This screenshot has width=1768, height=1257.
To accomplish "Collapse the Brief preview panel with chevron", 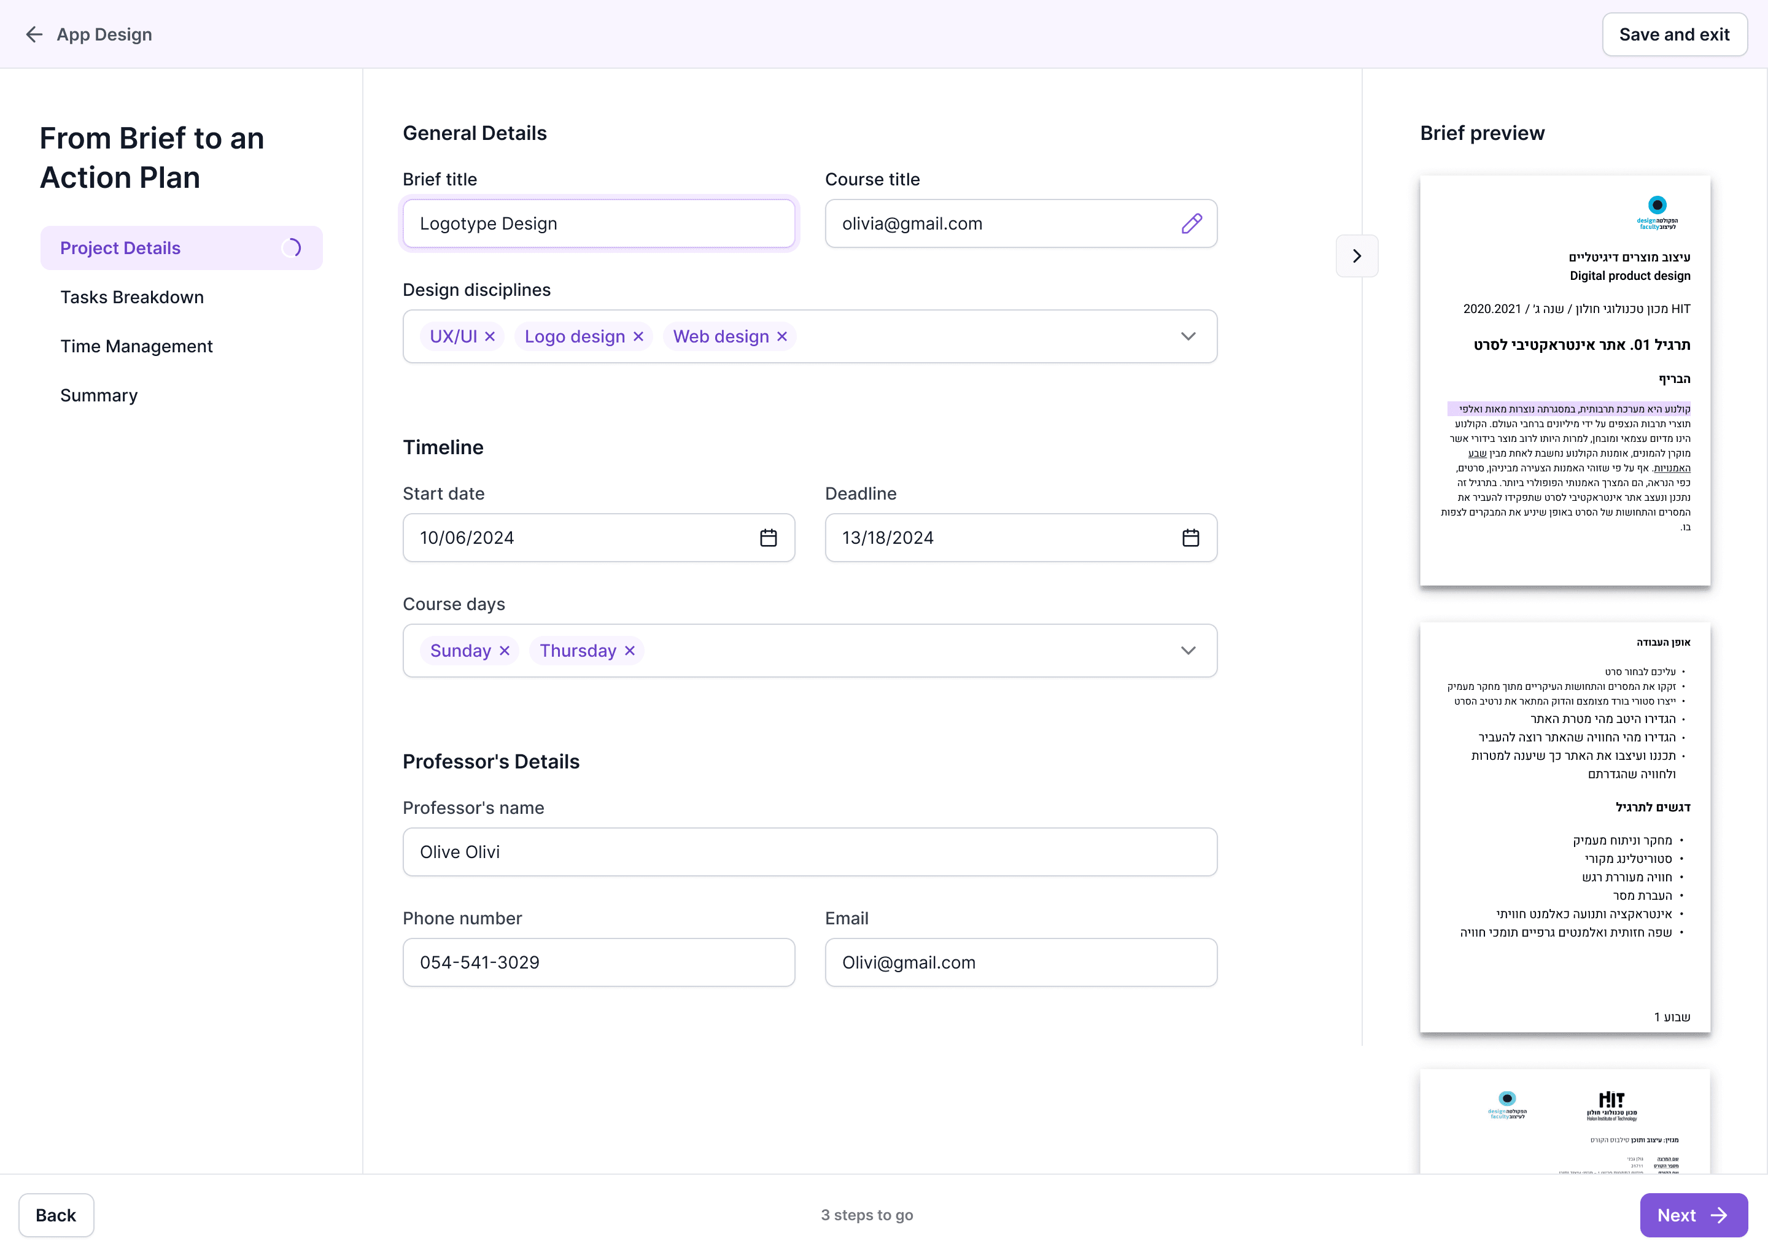I will pyautogui.click(x=1357, y=256).
